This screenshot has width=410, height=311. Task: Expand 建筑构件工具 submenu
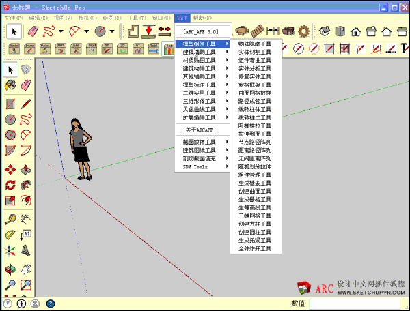(x=202, y=68)
